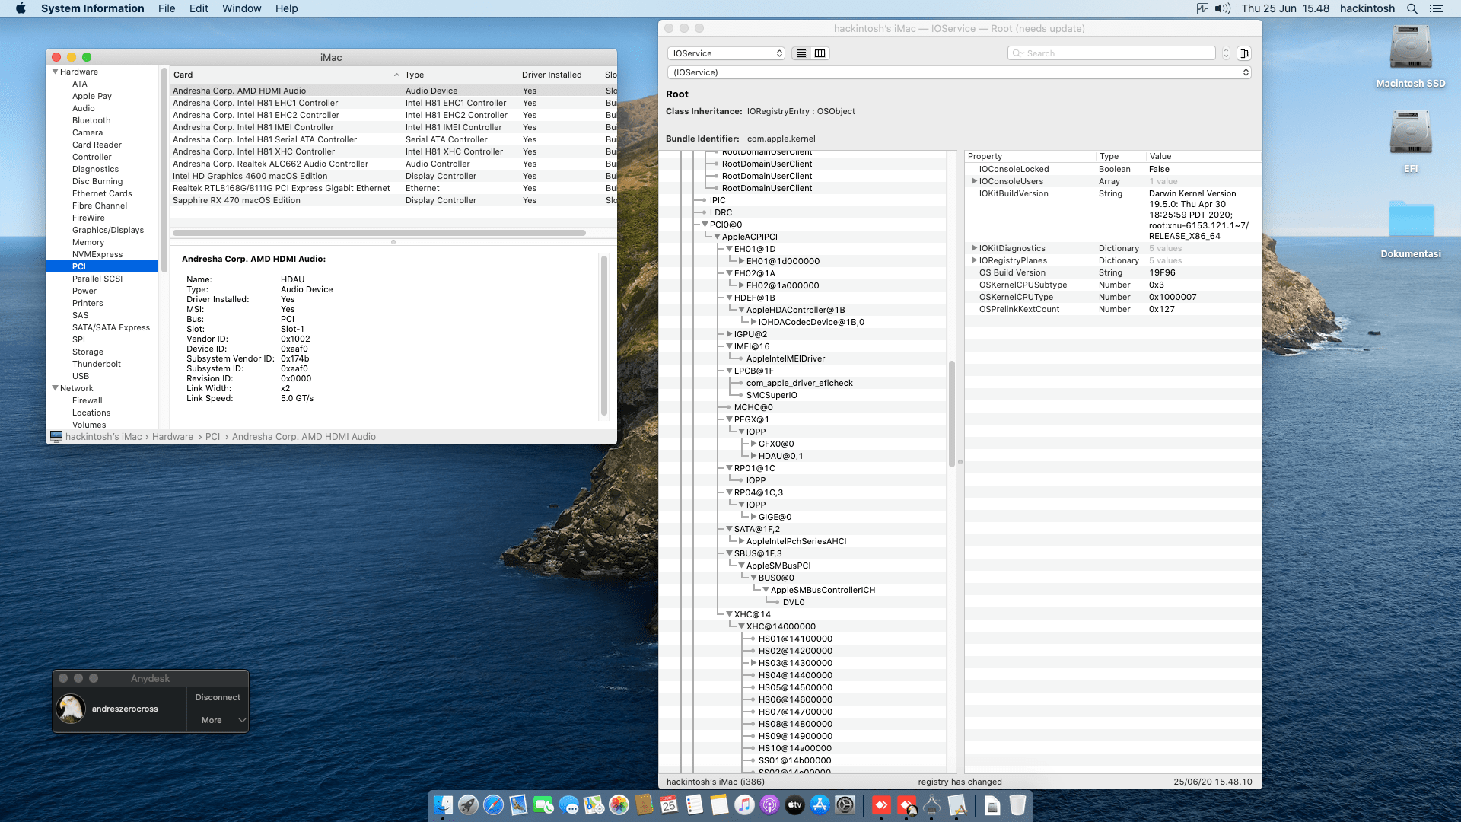Open the Apple menu
This screenshot has width=1461, height=822.
click(21, 8)
